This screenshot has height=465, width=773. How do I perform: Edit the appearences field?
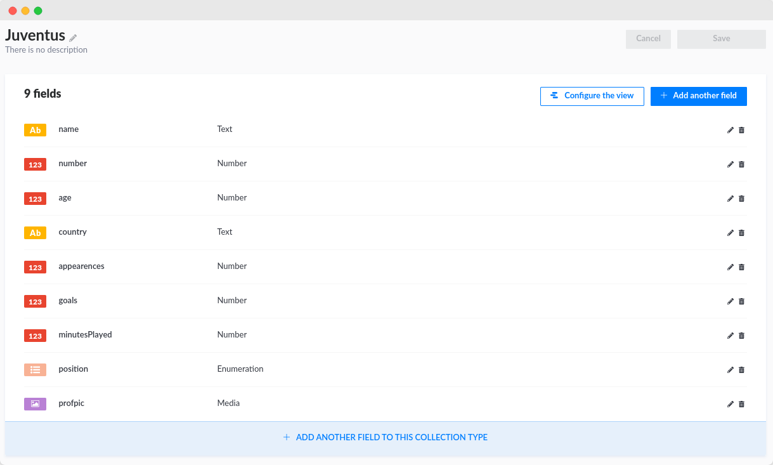(731, 267)
